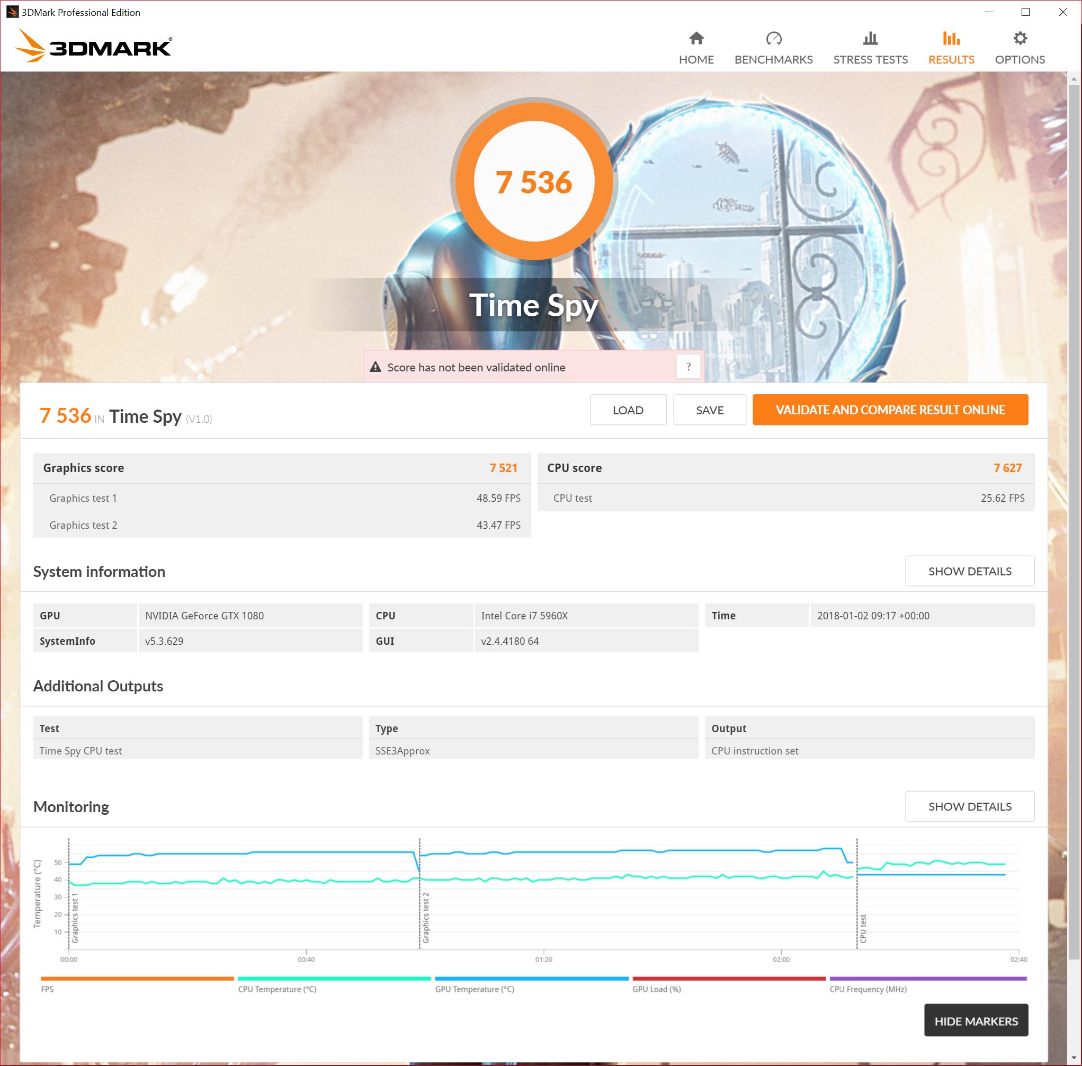Viewport: 1082px width, 1066px height.
Task: Switch to the STRESS TESTS tab label
Action: pyautogui.click(x=870, y=59)
